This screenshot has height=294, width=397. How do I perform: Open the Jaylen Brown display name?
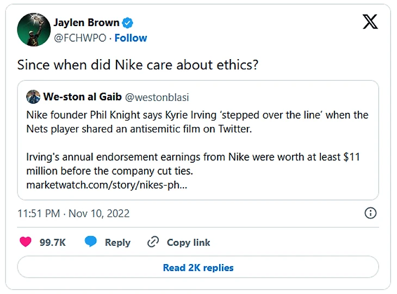[86, 23]
